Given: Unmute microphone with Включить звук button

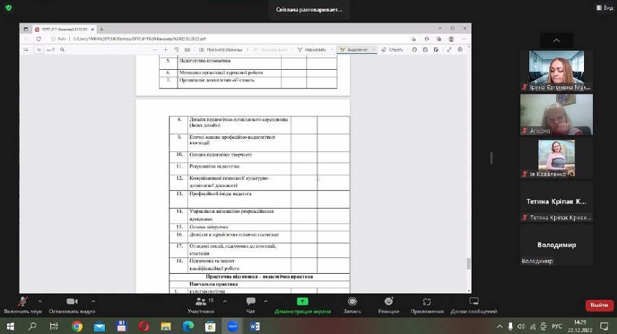Looking at the screenshot, I should coord(23,305).
